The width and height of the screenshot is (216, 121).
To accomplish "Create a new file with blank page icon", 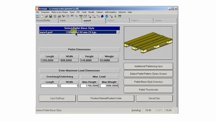I will [x=42, y=16].
